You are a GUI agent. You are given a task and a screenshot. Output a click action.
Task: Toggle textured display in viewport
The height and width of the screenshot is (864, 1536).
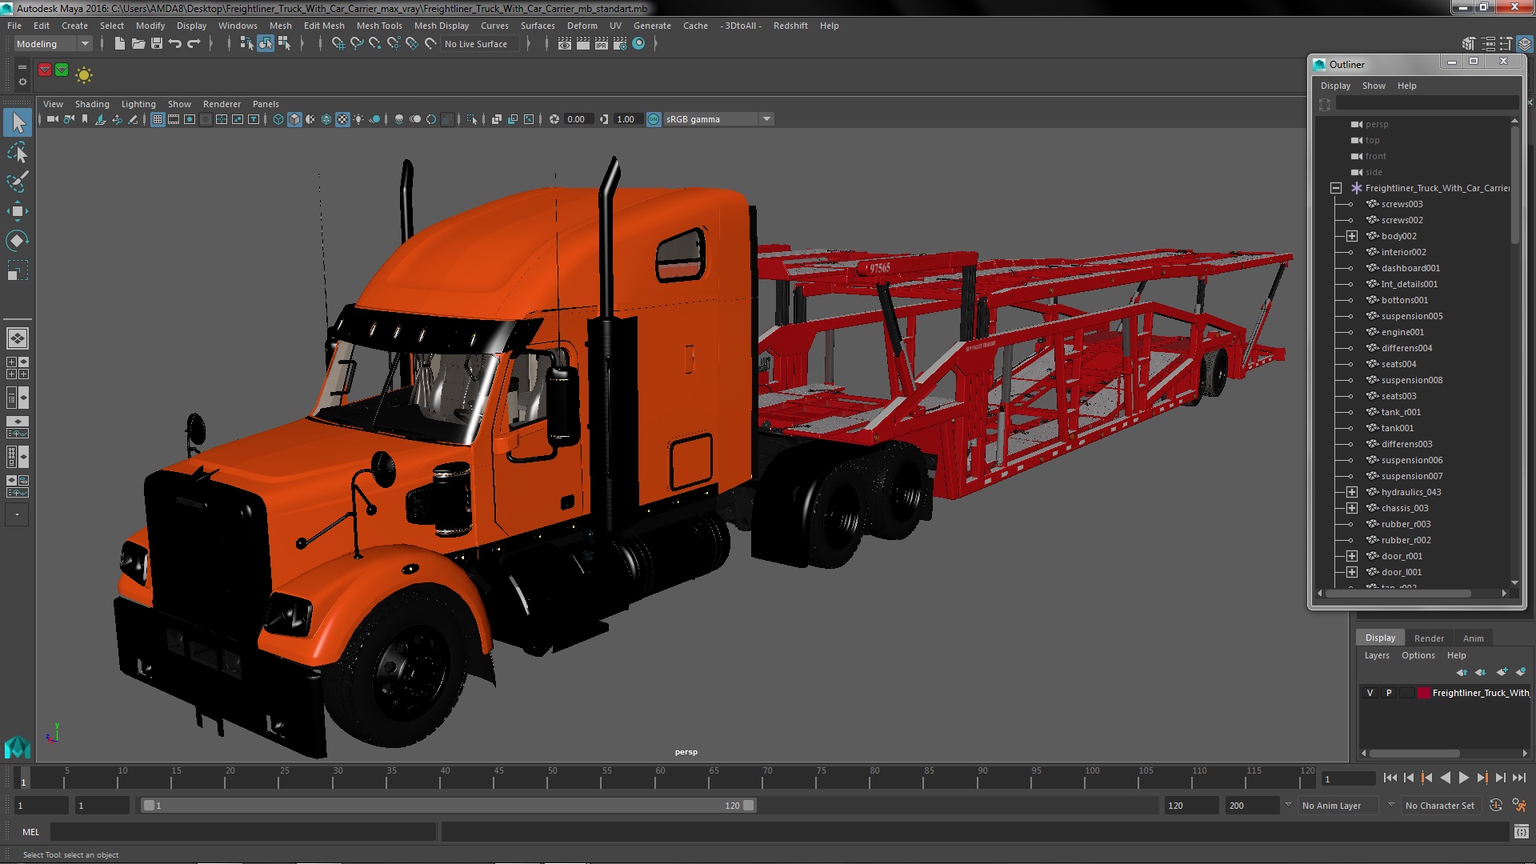pos(342,119)
